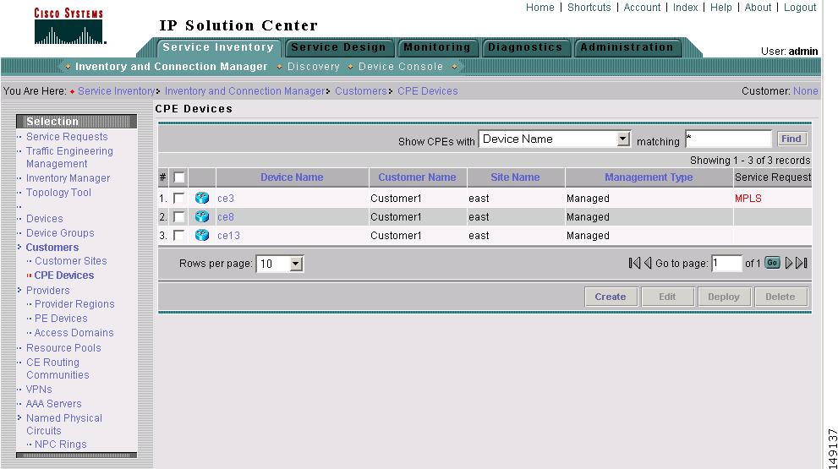Expand Named Physical Circuits section
This screenshot has width=838, height=469.
[19, 417]
